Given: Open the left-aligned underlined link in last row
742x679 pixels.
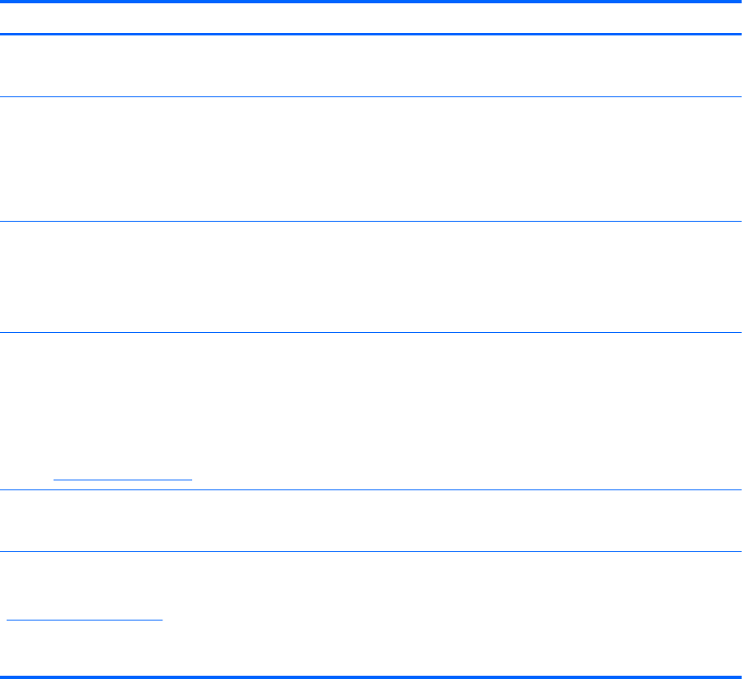Looking at the screenshot, I should click(84, 616).
